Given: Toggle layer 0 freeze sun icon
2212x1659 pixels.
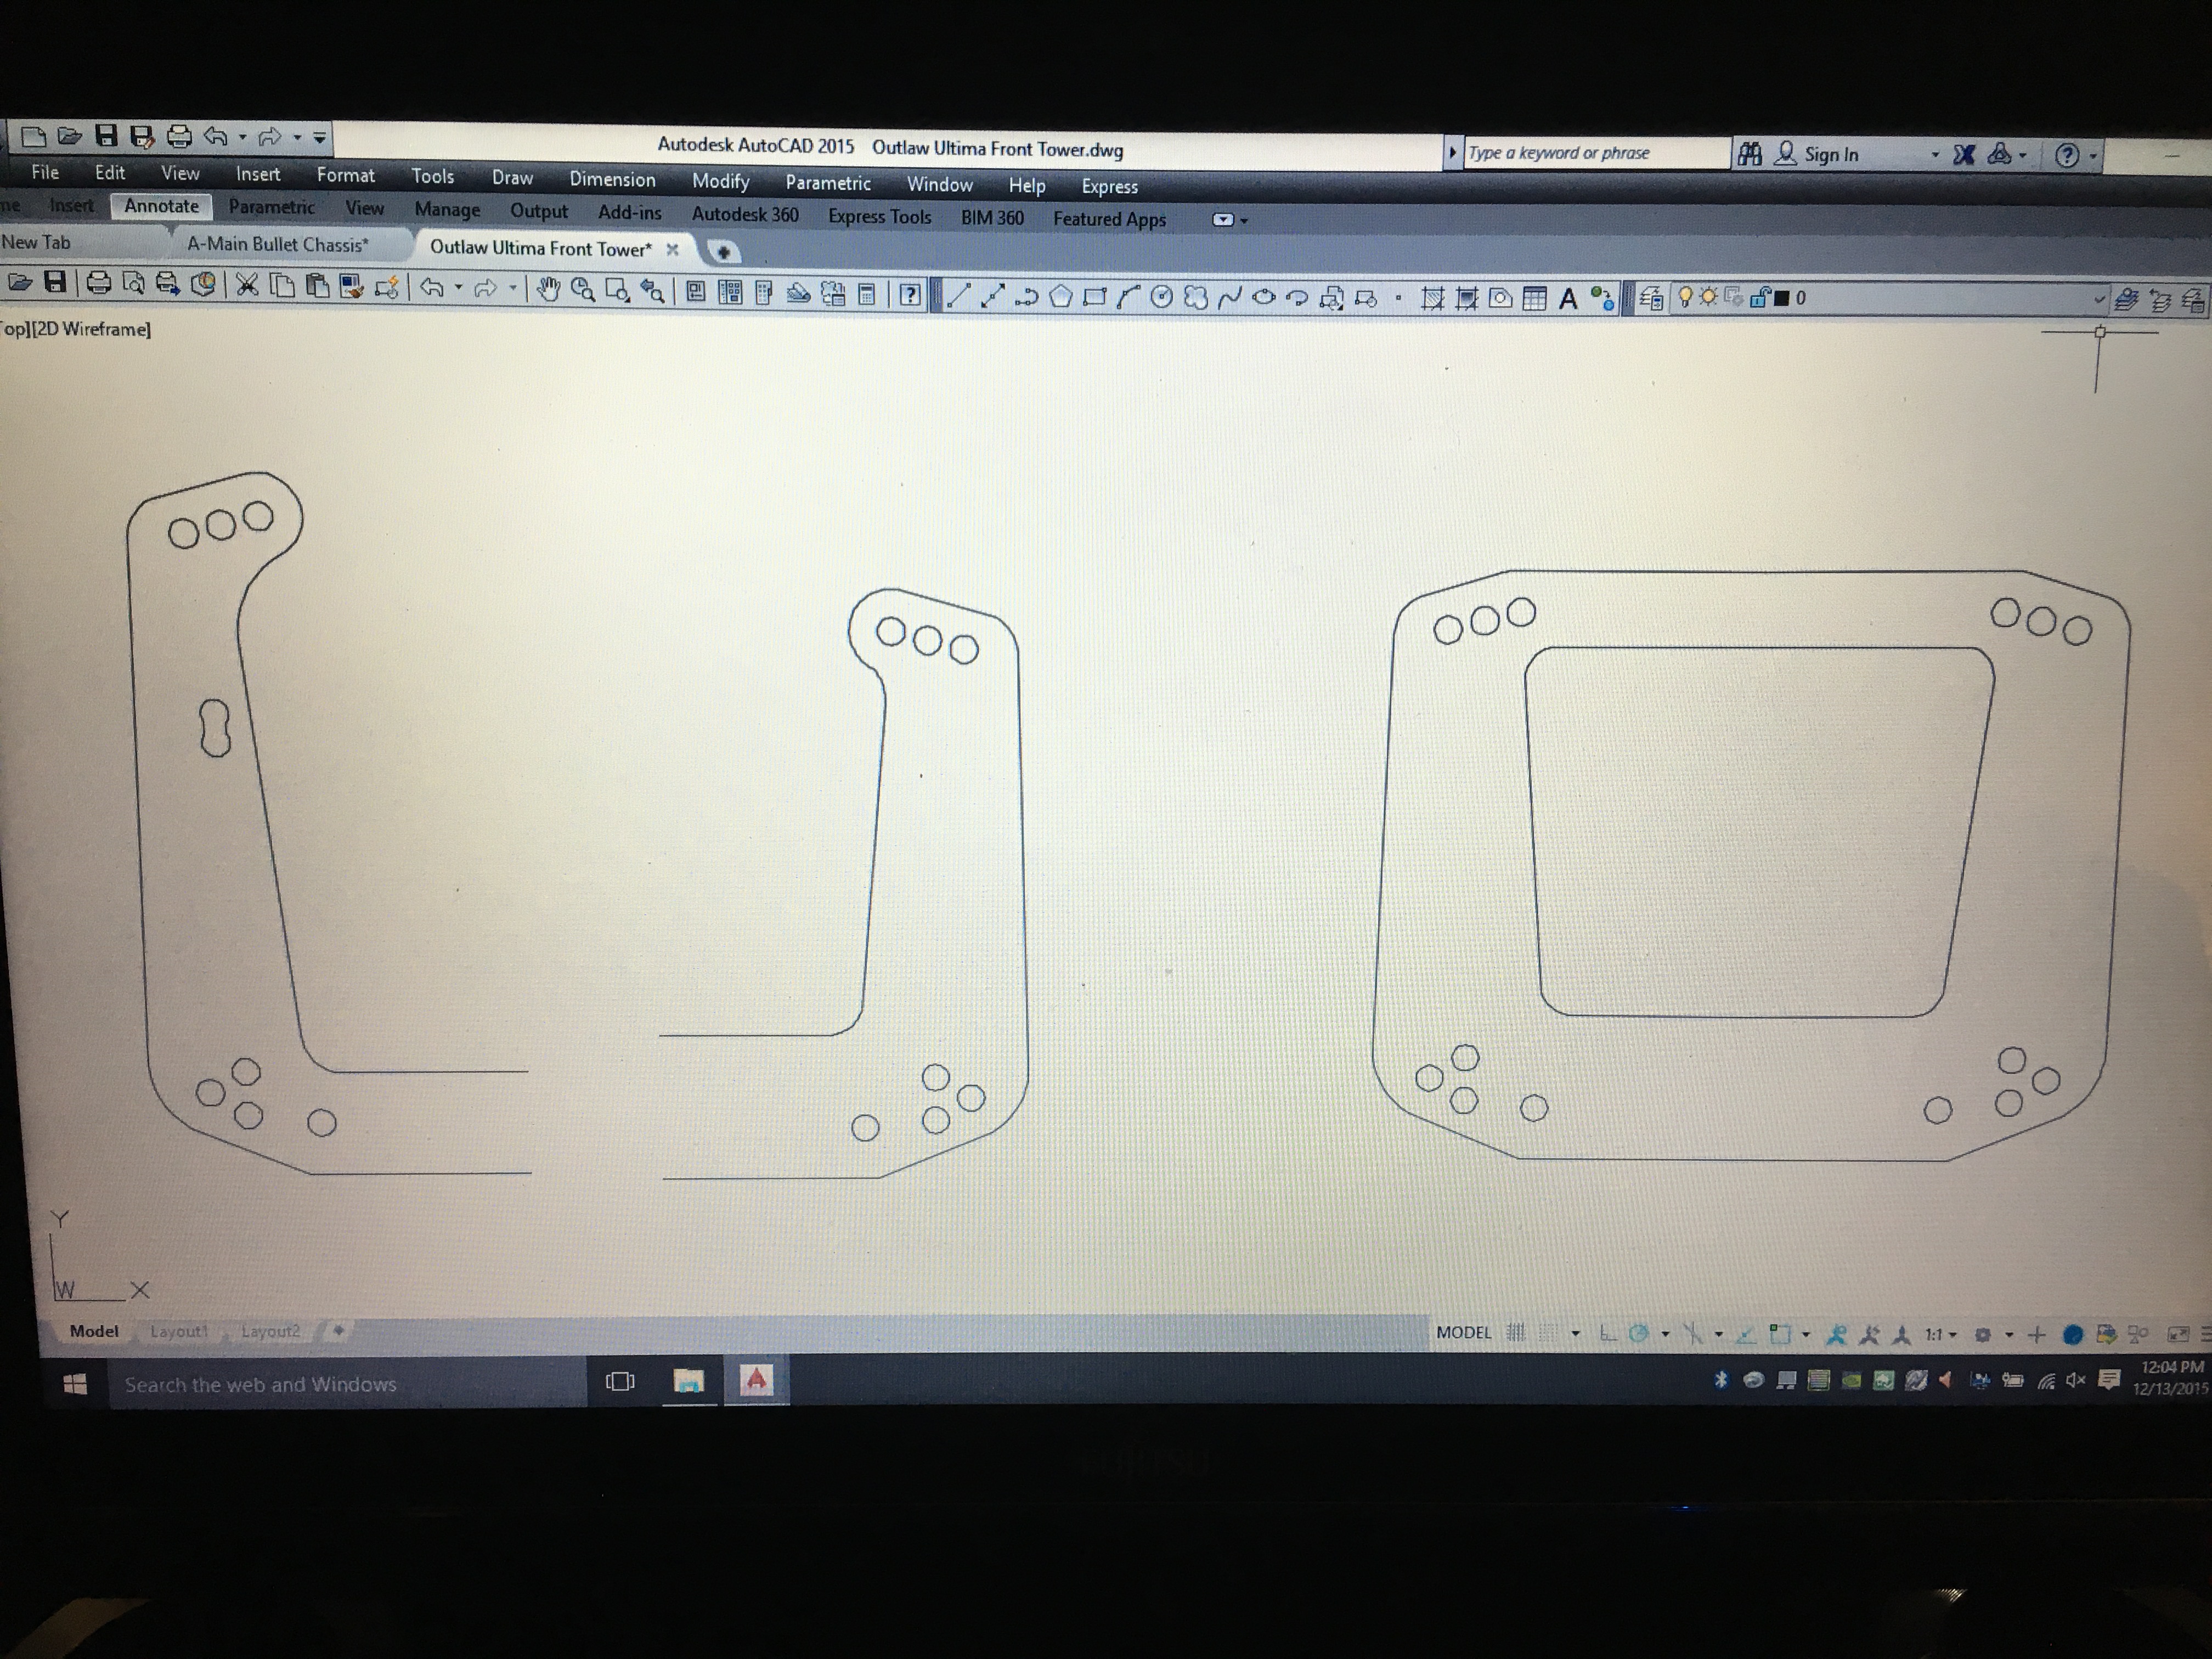Looking at the screenshot, I should coord(1708,297).
